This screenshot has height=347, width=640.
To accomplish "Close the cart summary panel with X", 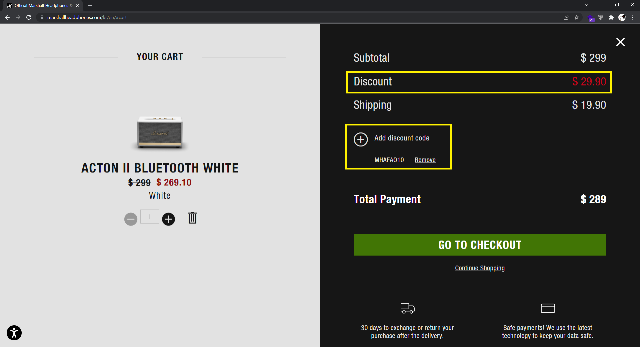I will click(x=620, y=42).
